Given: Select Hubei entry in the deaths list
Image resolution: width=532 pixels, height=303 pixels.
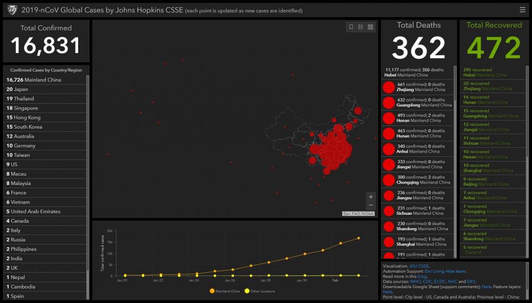Looking at the screenshot, I should tap(418, 72).
